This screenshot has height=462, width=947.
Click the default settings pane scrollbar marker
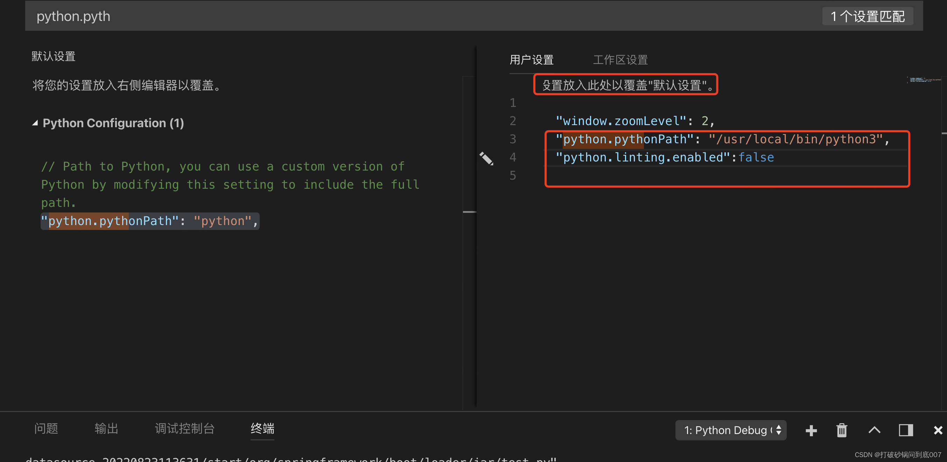tap(469, 212)
